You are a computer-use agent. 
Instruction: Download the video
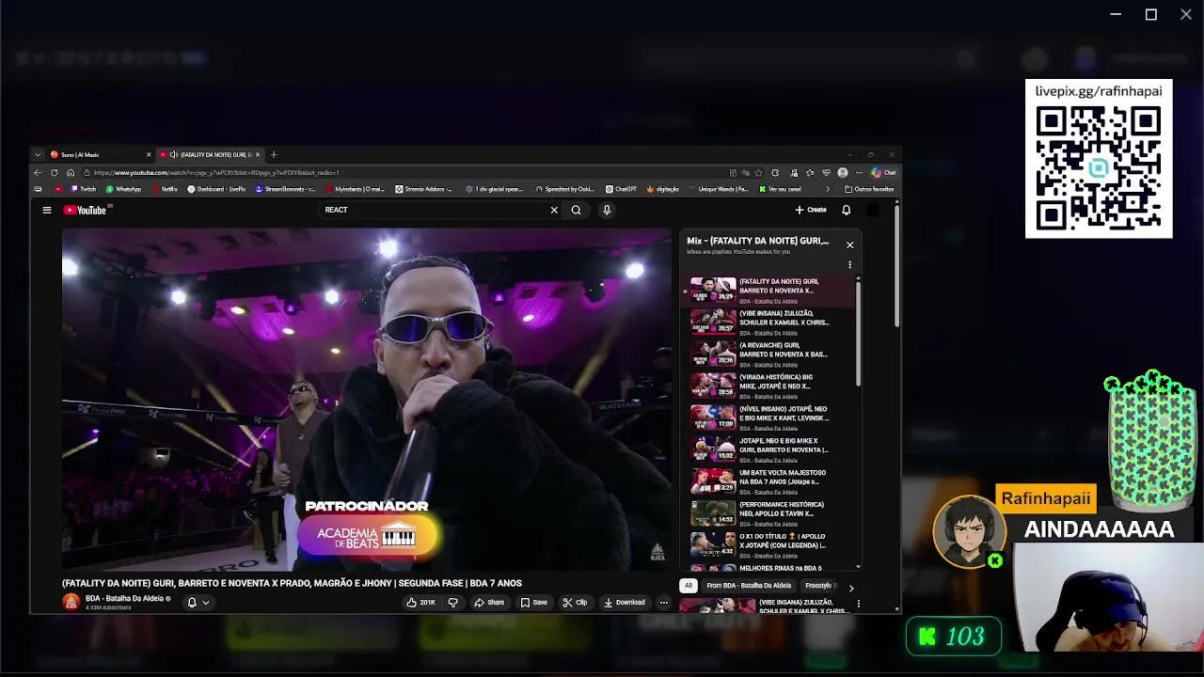[625, 602]
